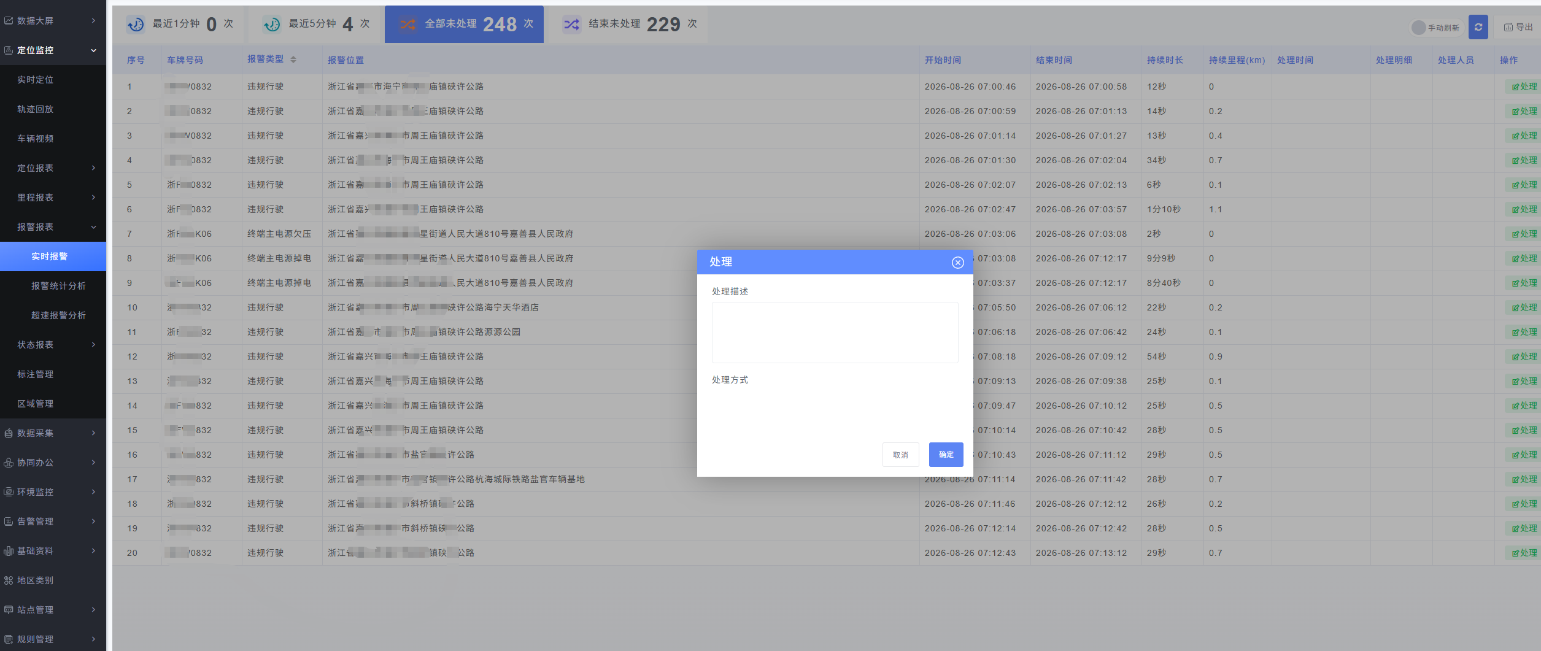Open 轨迹回放 in the sidebar
The height and width of the screenshot is (651, 1541).
tap(53, 109)
